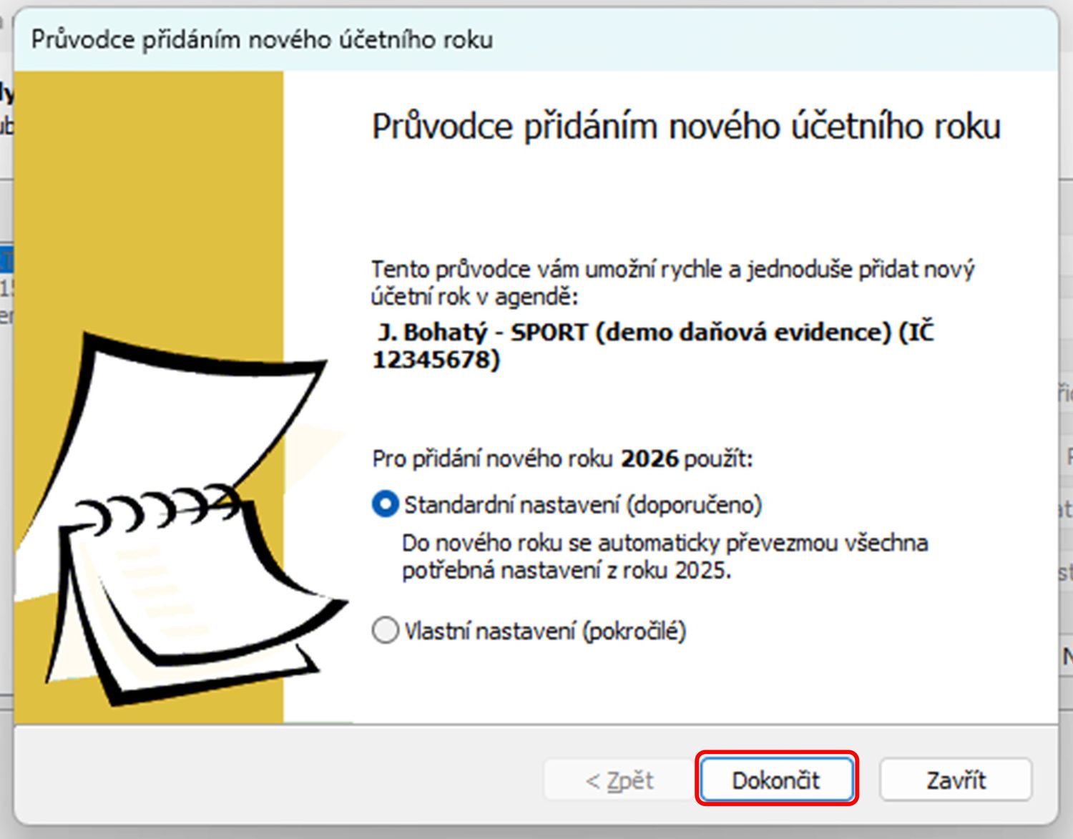Click the greyed-out Zpět button
Viewport: 1073px width, 839px height.
[x=619, y=780]
